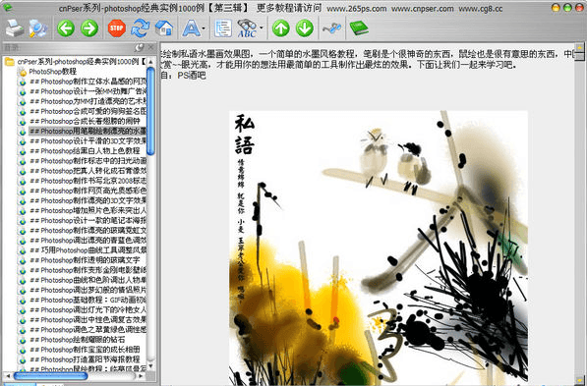587x386 pixels.
Task: Open Photoshop调色之翠黄绿色调 topic
Action: pyautogui.click(x=88, y=329)
